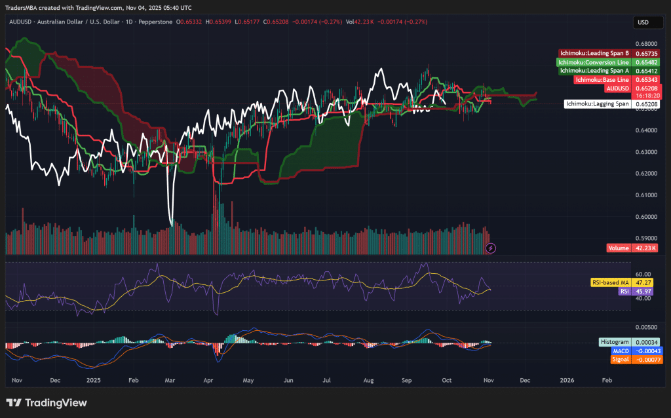Click the 2026 label on the time axis
This screenshot has height=418, width=671.
[x=567, y=380]
